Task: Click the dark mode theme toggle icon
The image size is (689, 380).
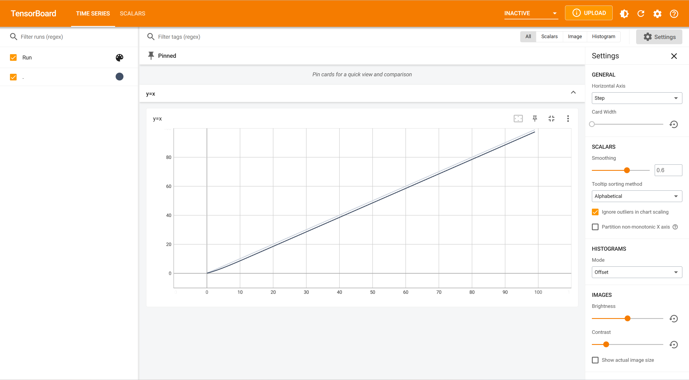Action: (x=624, y=14)
